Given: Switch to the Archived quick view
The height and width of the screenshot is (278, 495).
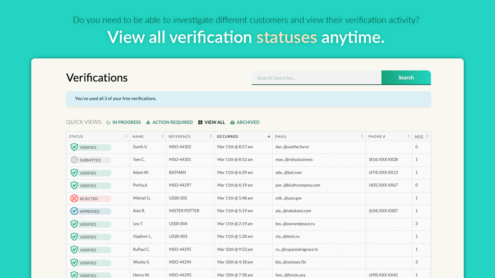Looking at the screenshot, I should (245, 122).
